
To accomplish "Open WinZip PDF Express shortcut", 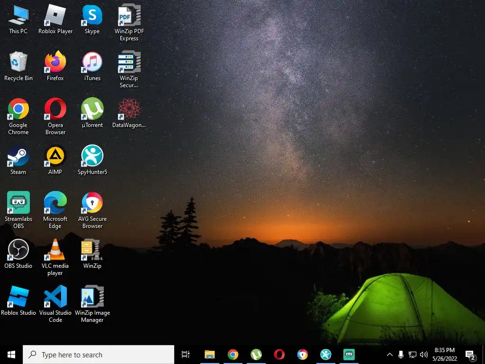I will tap(129, 23).
